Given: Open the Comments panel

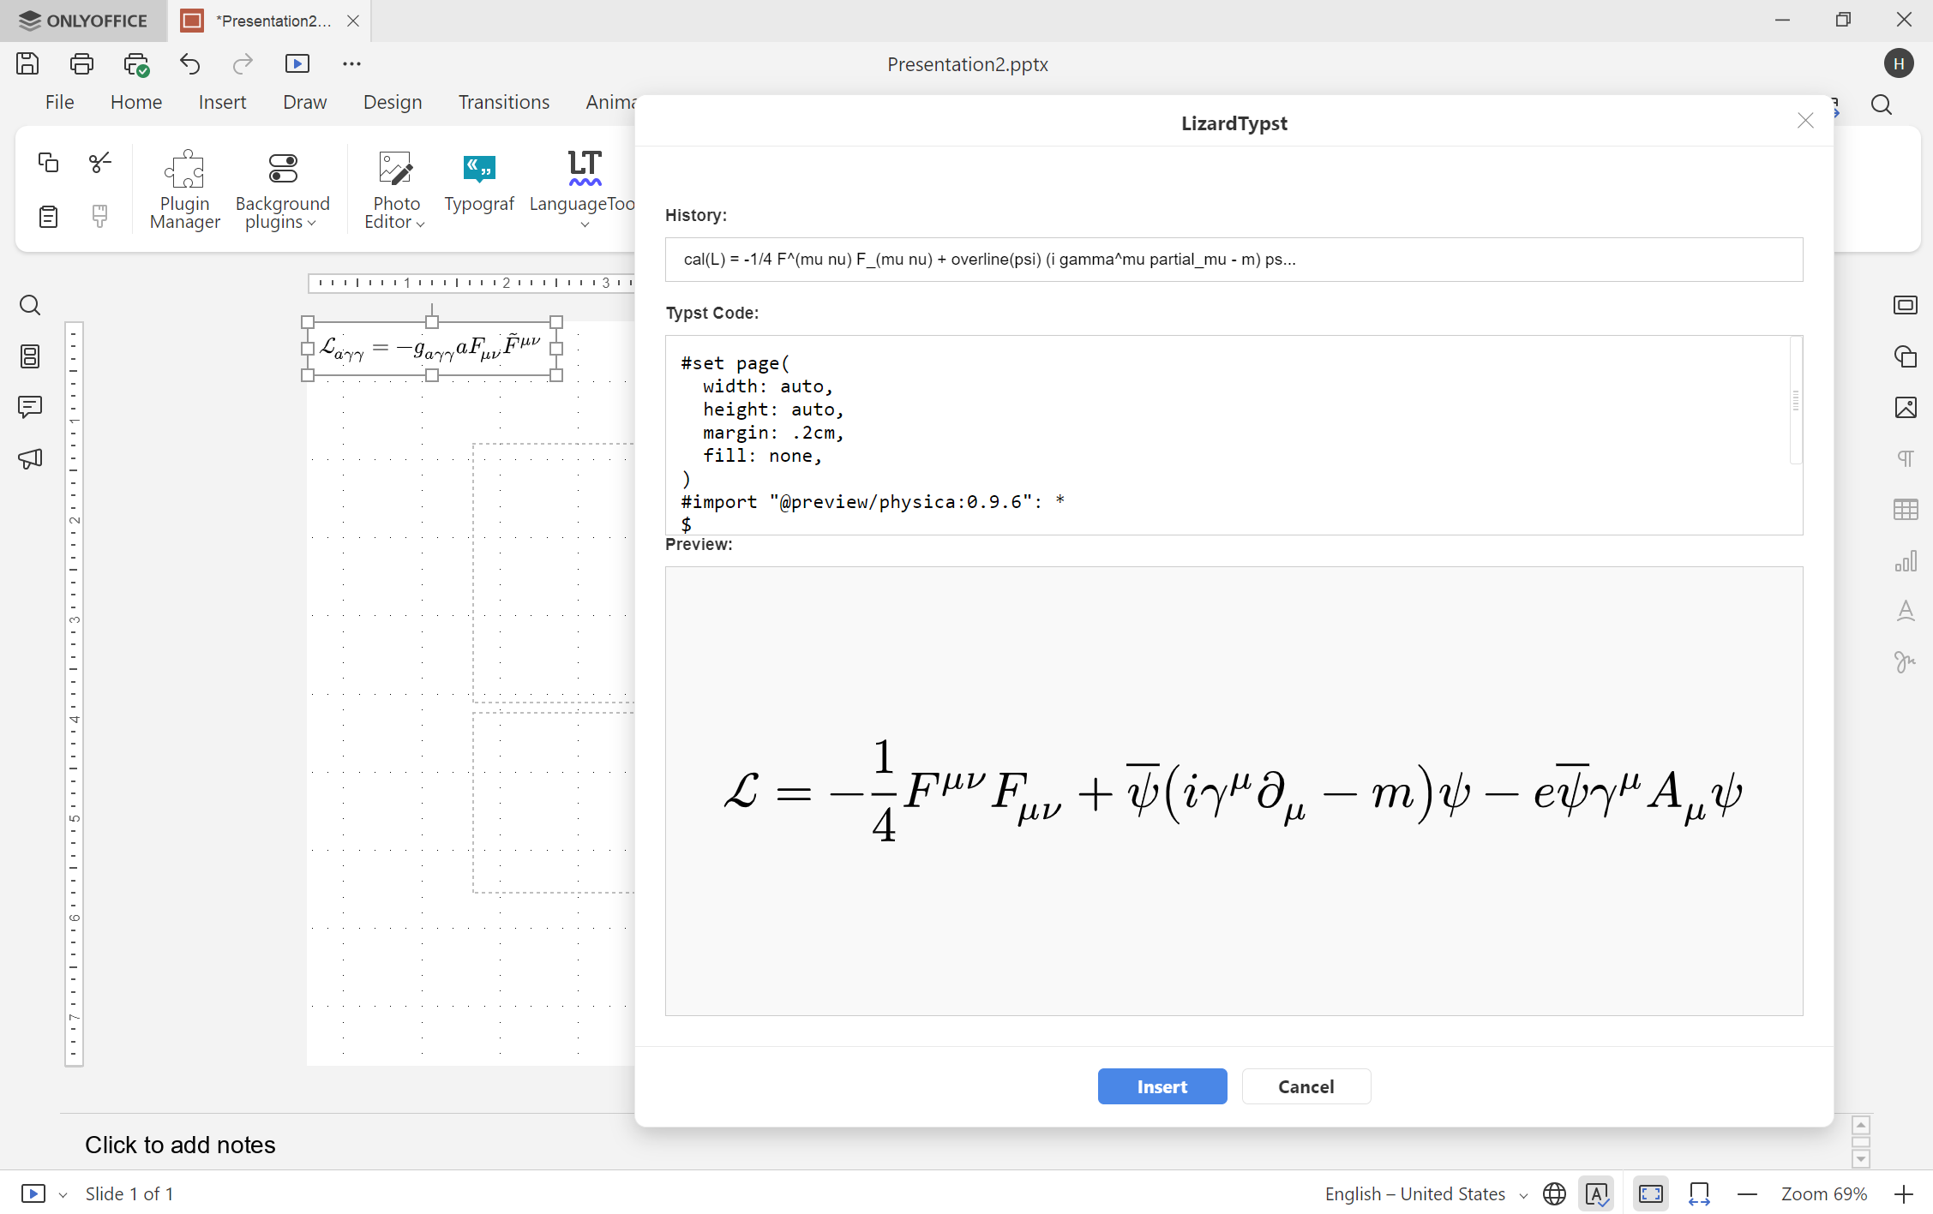Looking at the screenshot, I should click(31, 407).
